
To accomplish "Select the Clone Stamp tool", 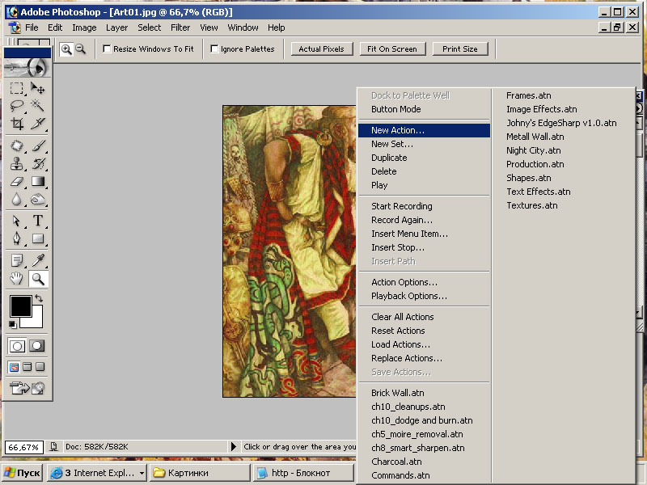I will tap(17, 163).
